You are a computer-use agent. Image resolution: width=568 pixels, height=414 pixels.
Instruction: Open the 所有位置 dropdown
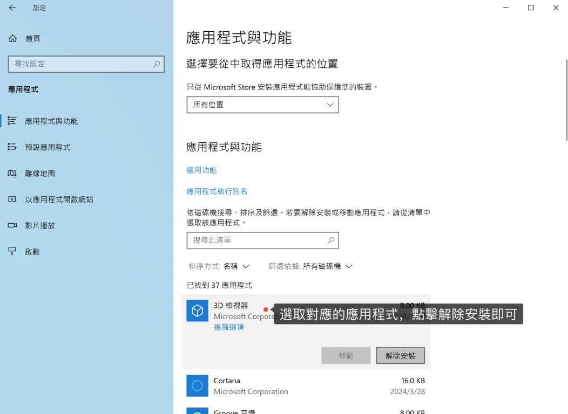click(262, 105)
